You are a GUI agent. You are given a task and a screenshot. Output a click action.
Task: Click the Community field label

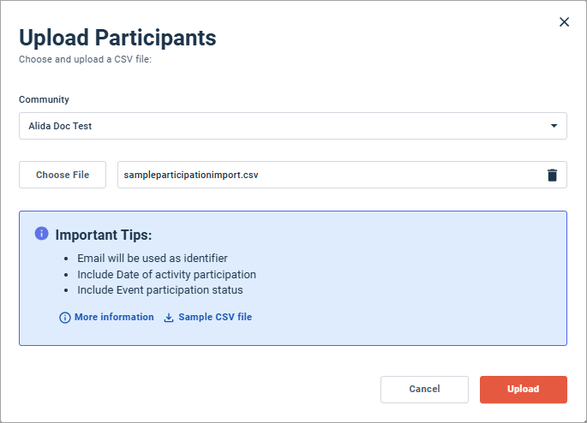[45, 99]
